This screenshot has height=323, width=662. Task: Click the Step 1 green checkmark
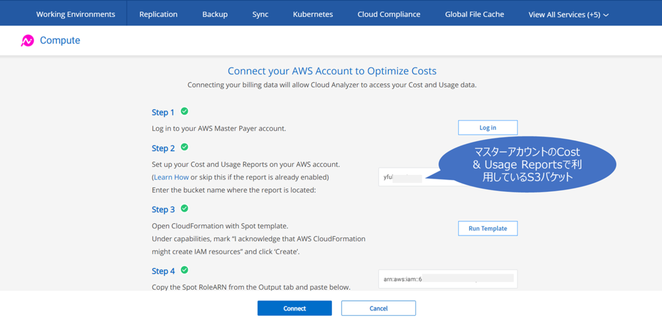point(184,112)
